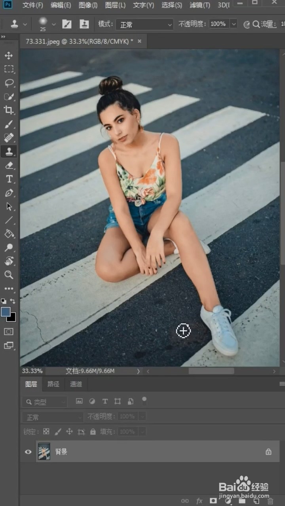Image resolution: width=285 pixels, height=506 pixels.
Task: Select the Quick Selection tool
Action: click(x=9, y=96)
